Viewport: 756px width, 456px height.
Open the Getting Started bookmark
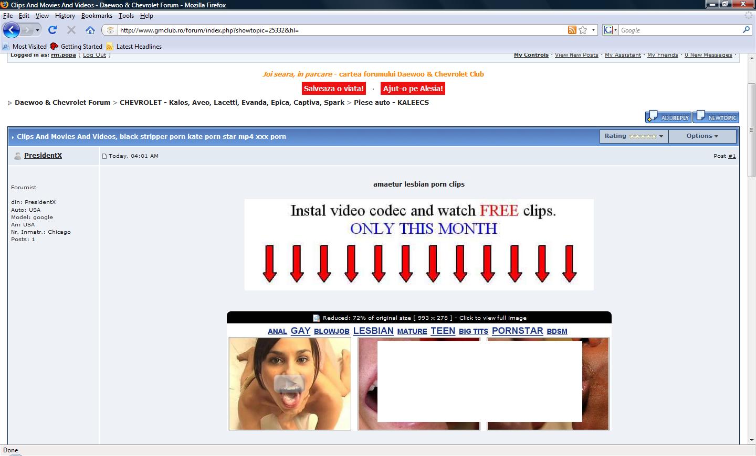pyautogui.click(x=81, y=47)
